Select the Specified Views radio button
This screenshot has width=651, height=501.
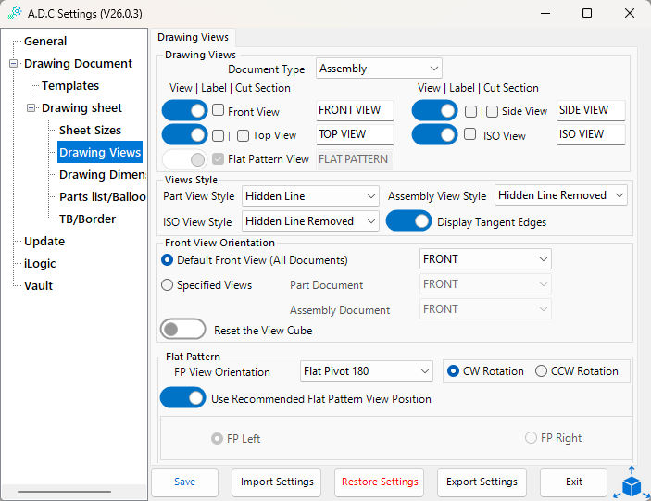click(168, 285)
